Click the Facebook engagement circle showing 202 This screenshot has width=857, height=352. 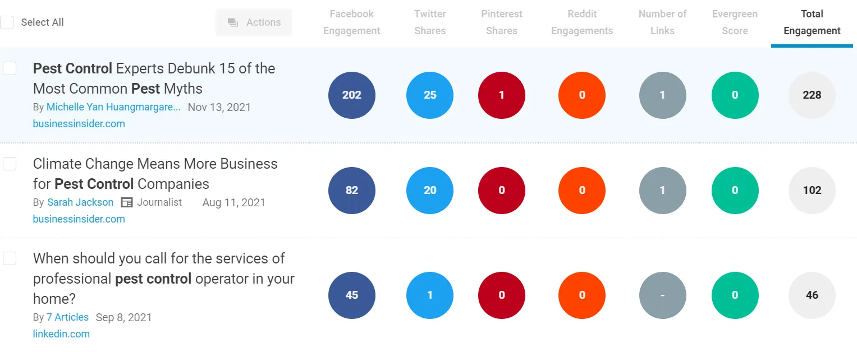pos(352,95)
